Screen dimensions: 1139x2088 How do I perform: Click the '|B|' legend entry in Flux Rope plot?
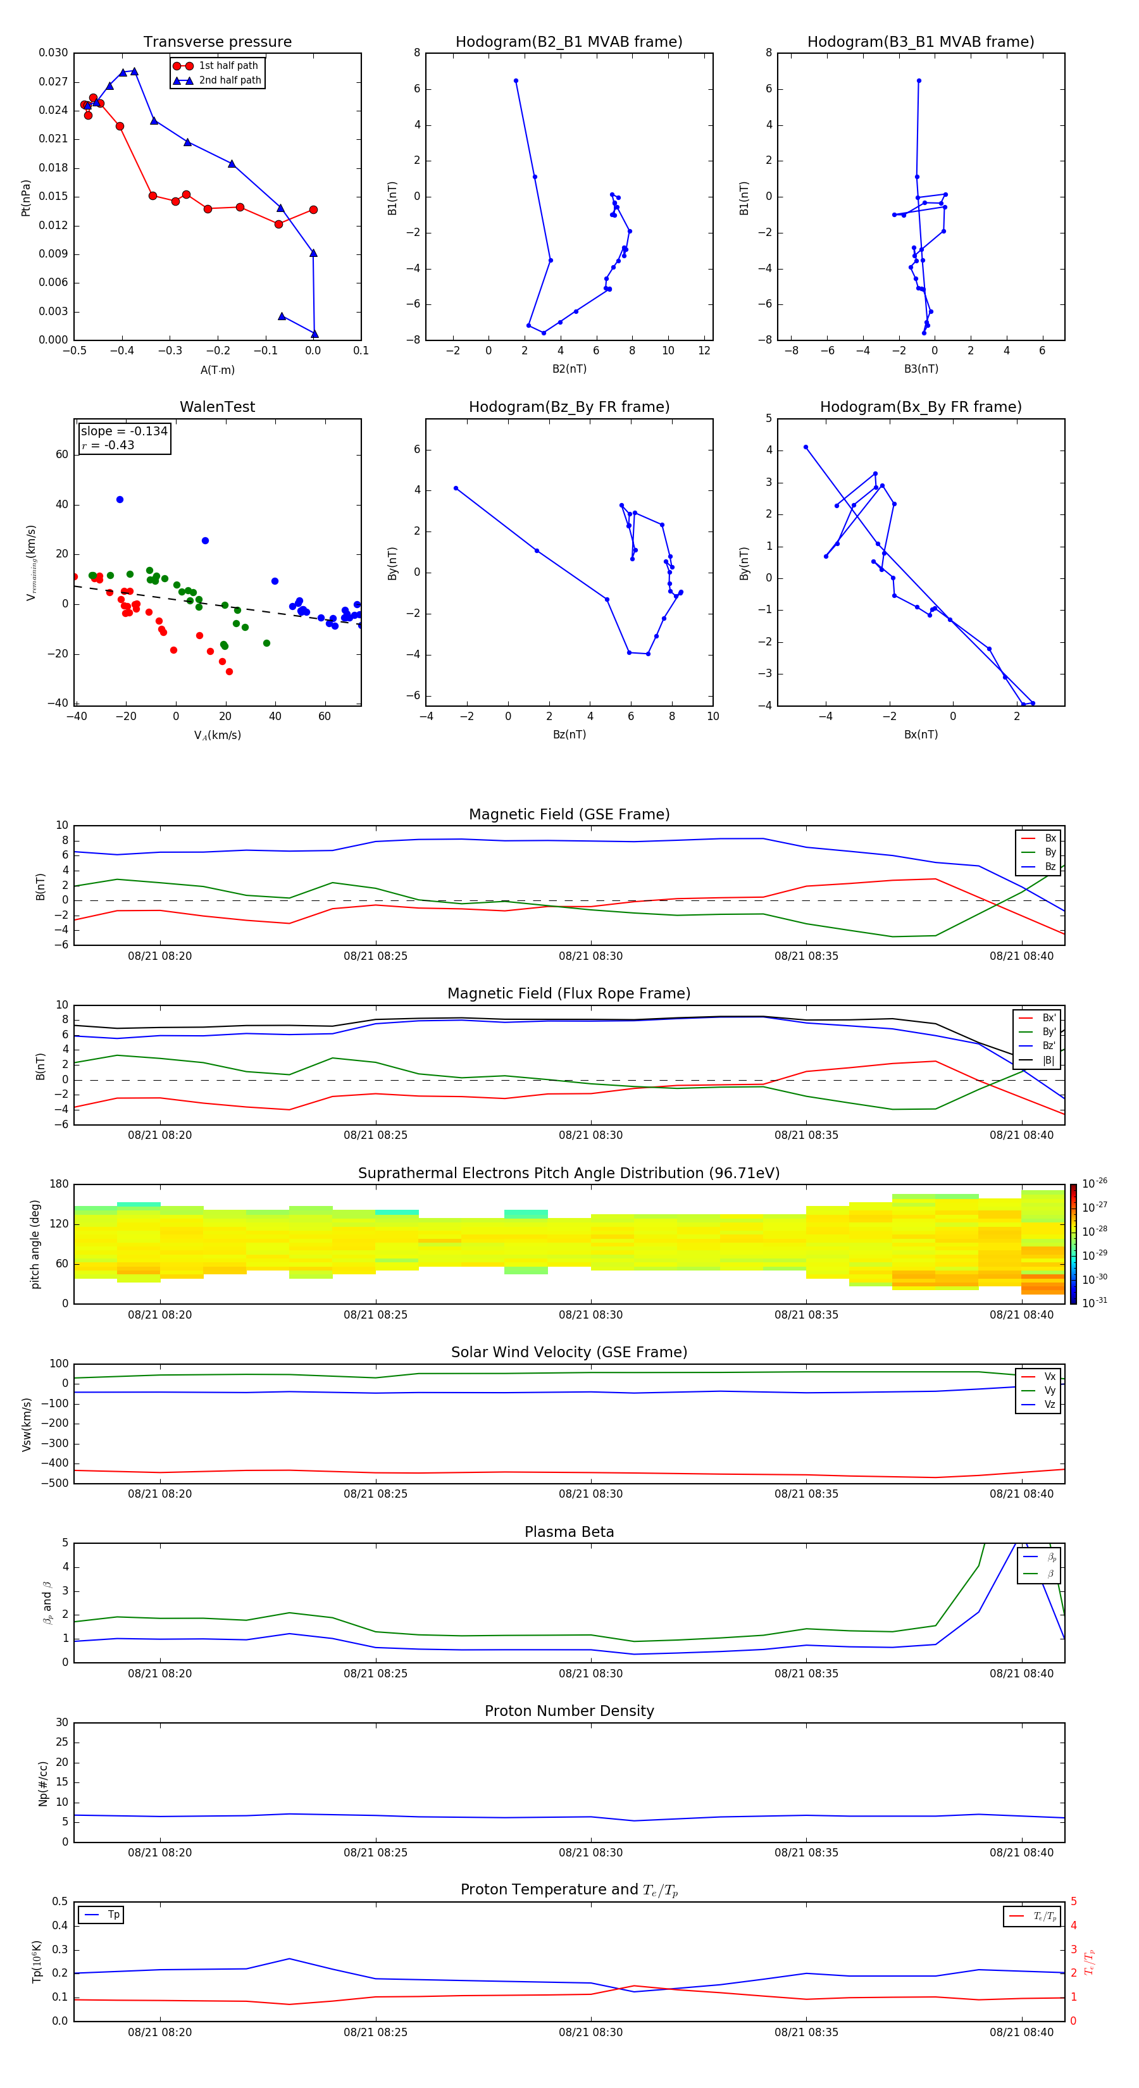point(1038,1060)
